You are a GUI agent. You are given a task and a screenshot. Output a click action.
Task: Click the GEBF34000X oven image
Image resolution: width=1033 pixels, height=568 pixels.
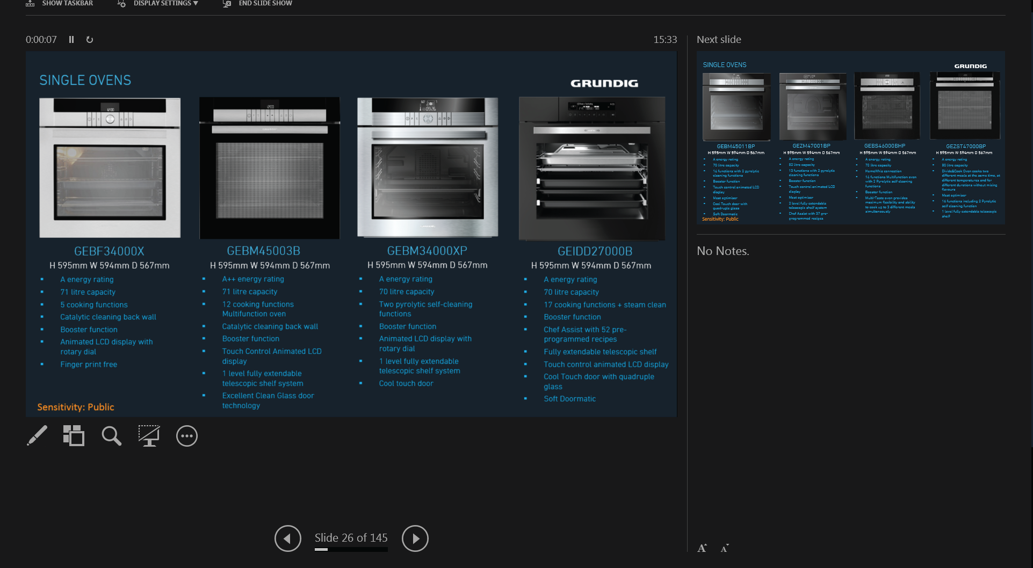110,168
